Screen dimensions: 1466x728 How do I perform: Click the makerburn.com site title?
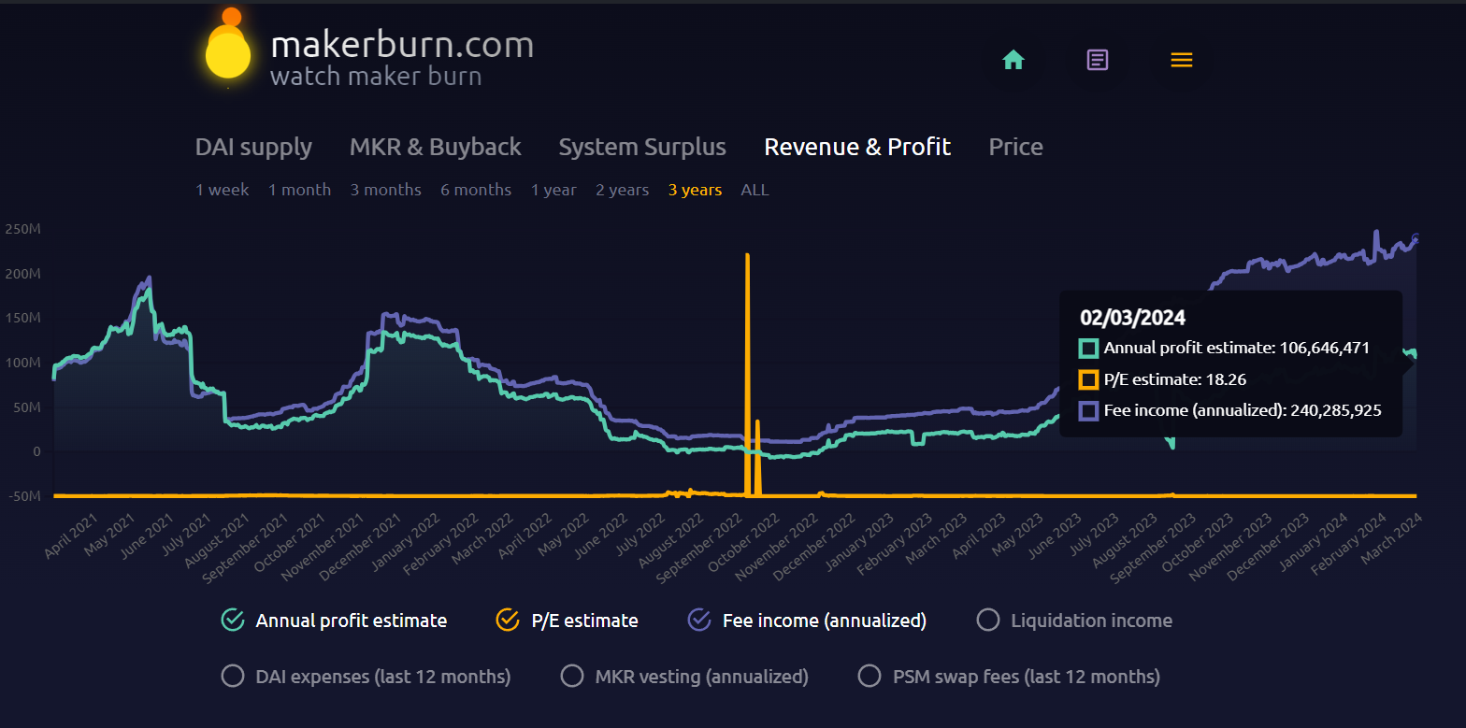tap(401, 45)
